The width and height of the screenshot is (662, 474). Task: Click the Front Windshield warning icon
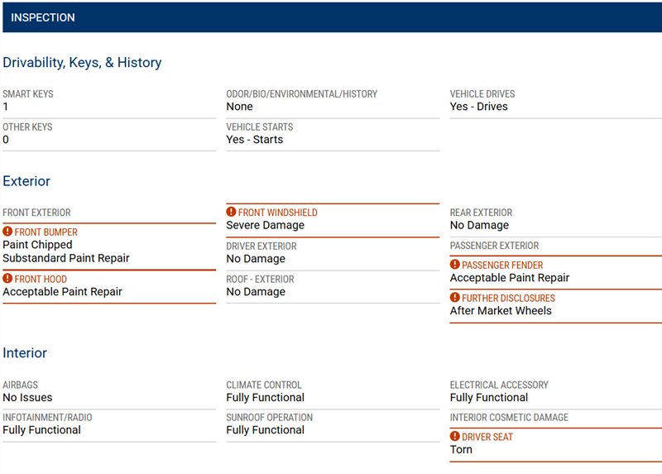232,213
